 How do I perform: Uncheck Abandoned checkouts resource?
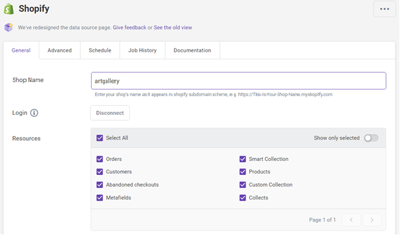(100, 185)
